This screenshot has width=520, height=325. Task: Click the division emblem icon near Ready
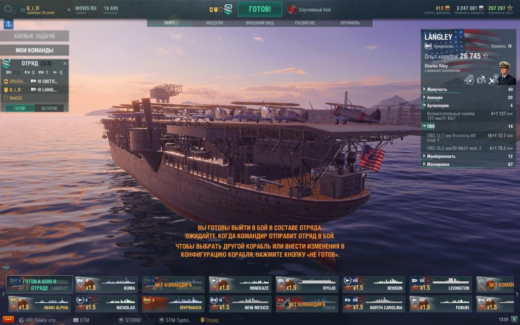point(228,9)
